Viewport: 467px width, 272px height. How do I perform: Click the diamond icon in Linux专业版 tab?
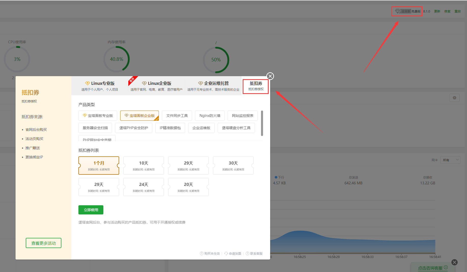tap(87, 83)
